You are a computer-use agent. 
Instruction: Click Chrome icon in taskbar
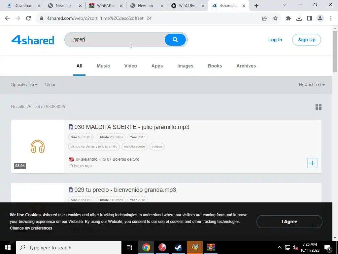pos(146,247)
